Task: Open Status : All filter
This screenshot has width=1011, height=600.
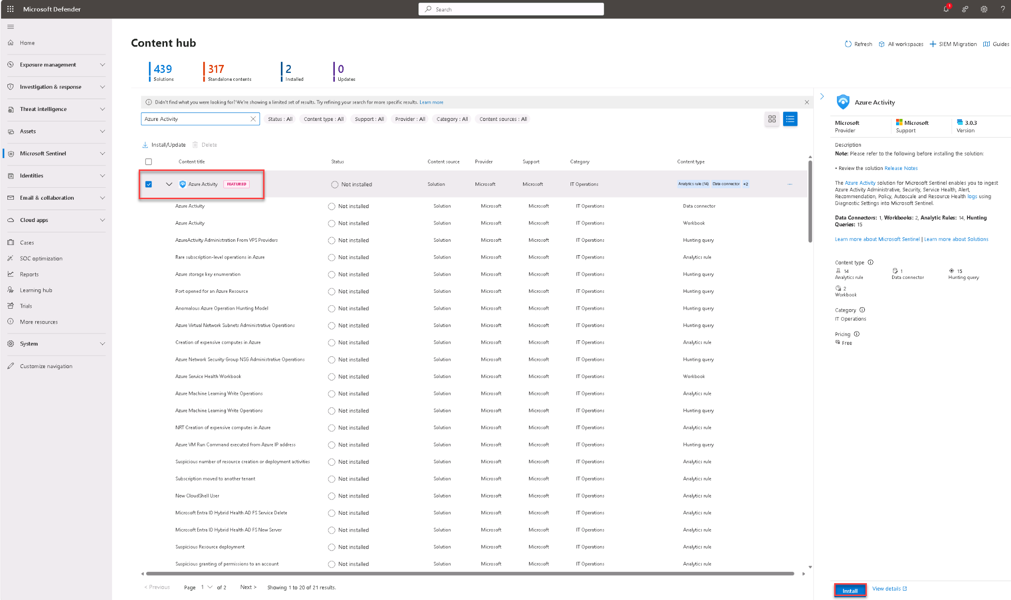Action: point(280,119)
